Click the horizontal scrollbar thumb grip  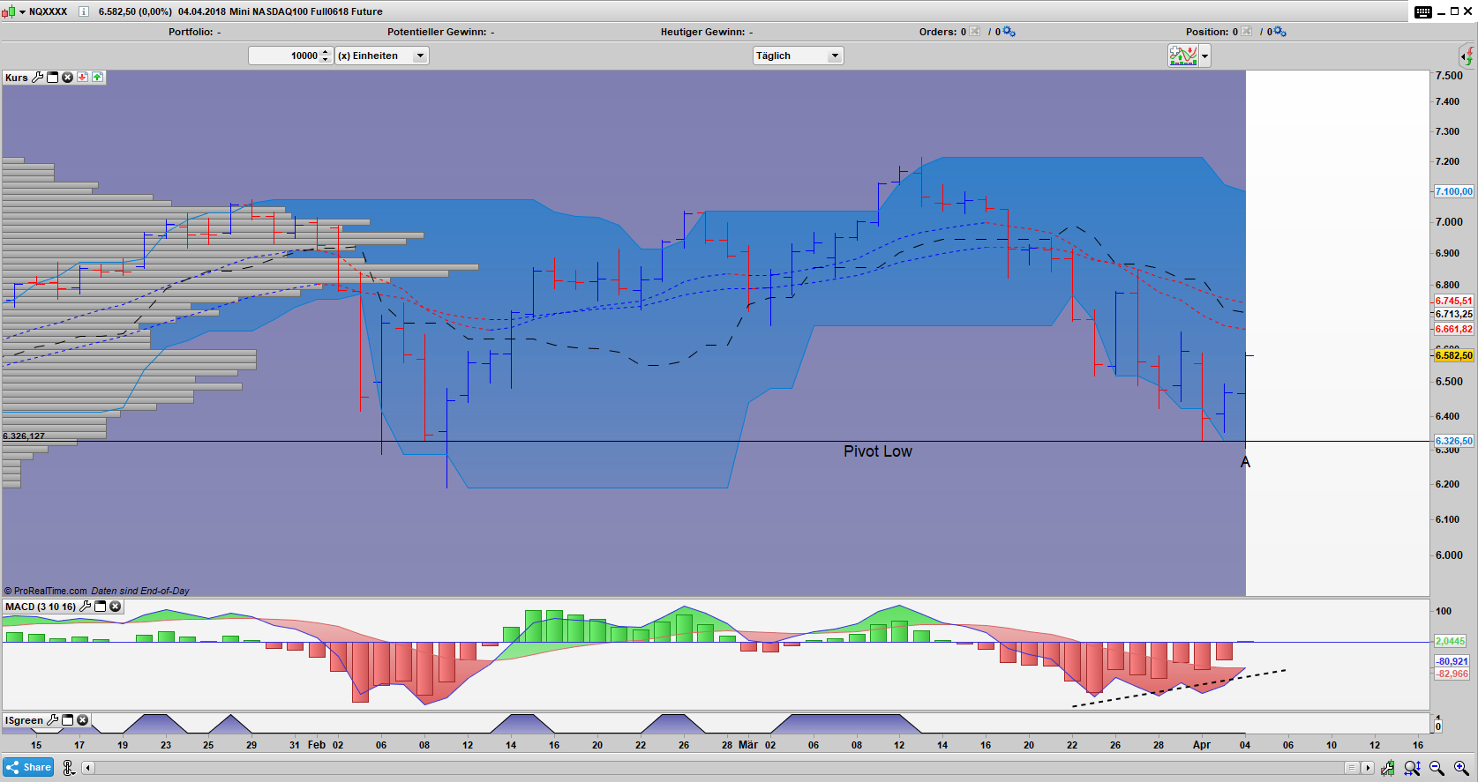(1351, 768)
